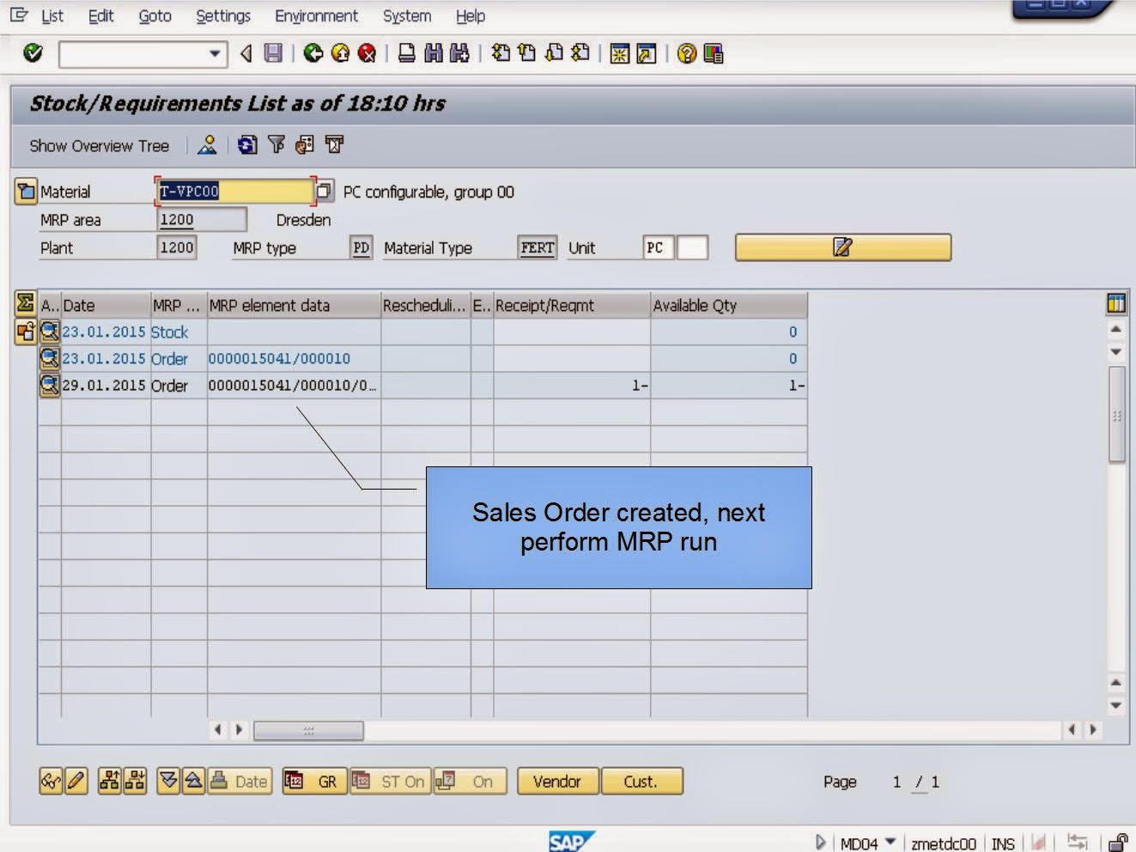This screenshot has height=852, width=1136.
Task: Click the Show Overview Tree button
Action: coord(99,145)
